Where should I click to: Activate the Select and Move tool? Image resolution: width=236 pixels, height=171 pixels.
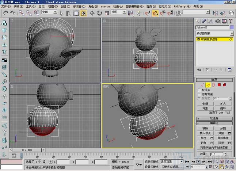coord(92,13)
